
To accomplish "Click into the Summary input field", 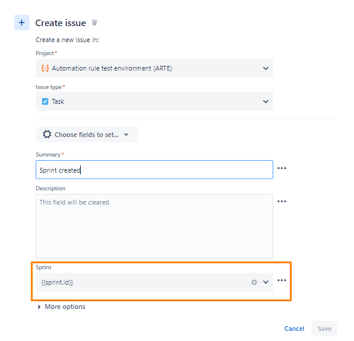I will pyautogui.click(x=154, y=170).
